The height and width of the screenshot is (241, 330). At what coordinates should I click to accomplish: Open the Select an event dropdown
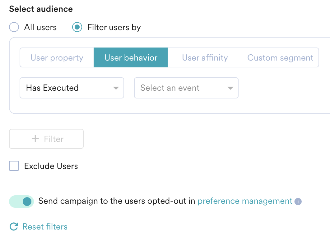click(186, 88)
